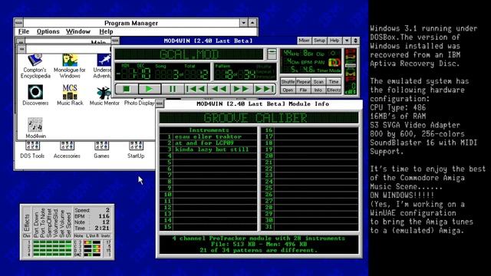Fast forward with the double-right arrow button
Image resolution: width=491 pixels, height=276 pixels.
click(x=242, y=89)
